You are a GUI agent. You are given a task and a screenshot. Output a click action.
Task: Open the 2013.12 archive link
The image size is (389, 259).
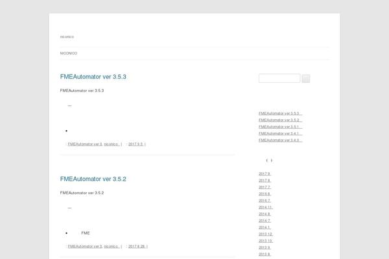pyautogui.click(x=266, y=234)
